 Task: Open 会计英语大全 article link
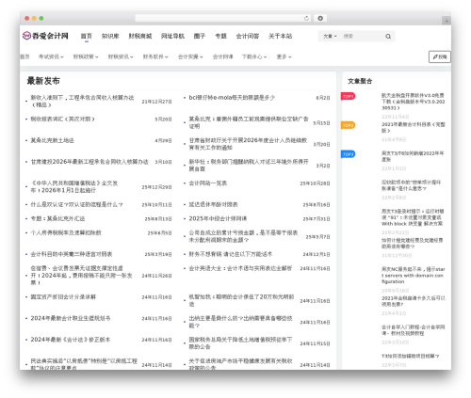click(x=240, y=268)
